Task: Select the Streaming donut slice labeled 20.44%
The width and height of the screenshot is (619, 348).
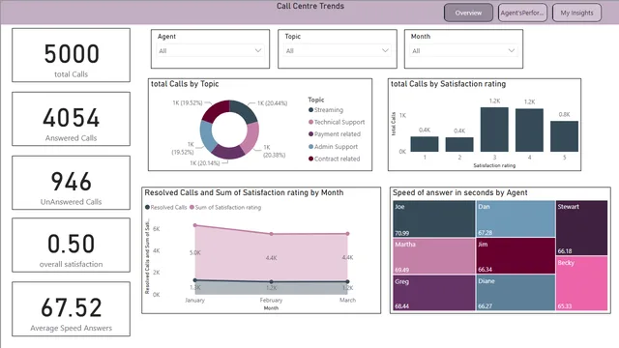Action: pyautogui.click(x=245, y=110)
